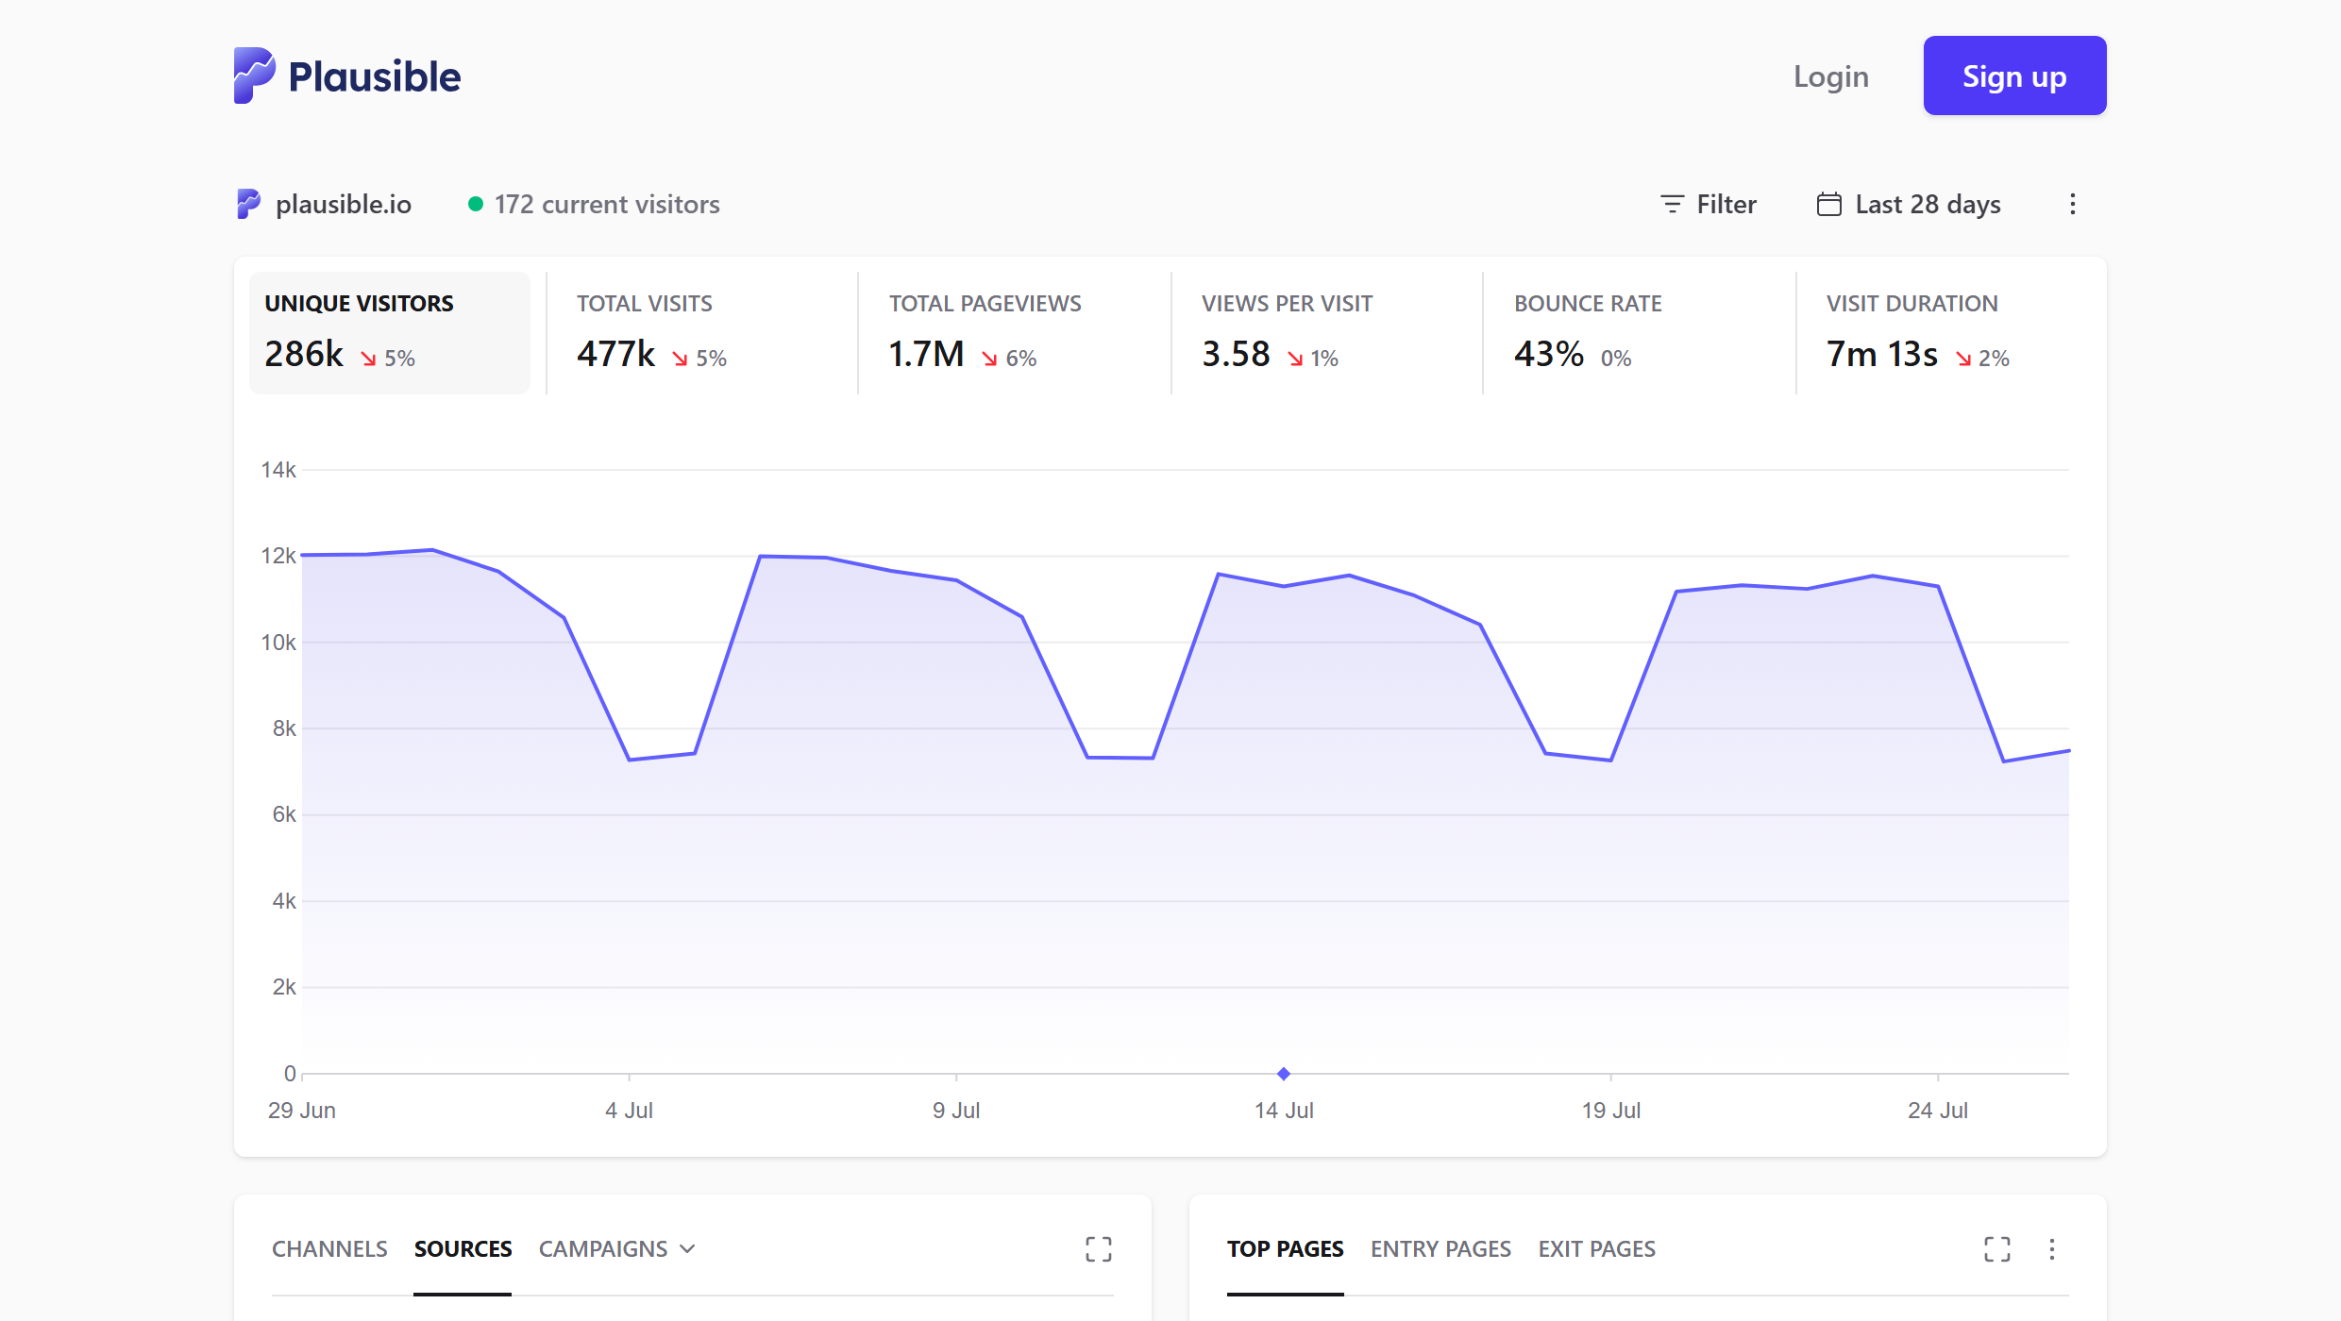Open the Top Pages three-dot menu
Screen dimensions: 2341x1321
(2052, 1249)
